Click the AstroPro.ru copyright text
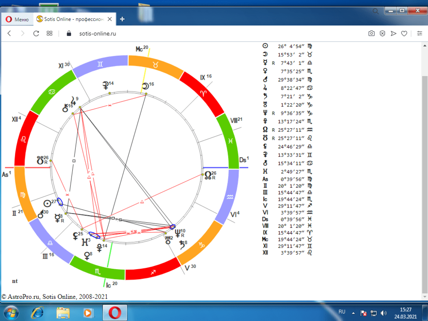Viewport: 428px width, 321px height. tap(55, 297)
